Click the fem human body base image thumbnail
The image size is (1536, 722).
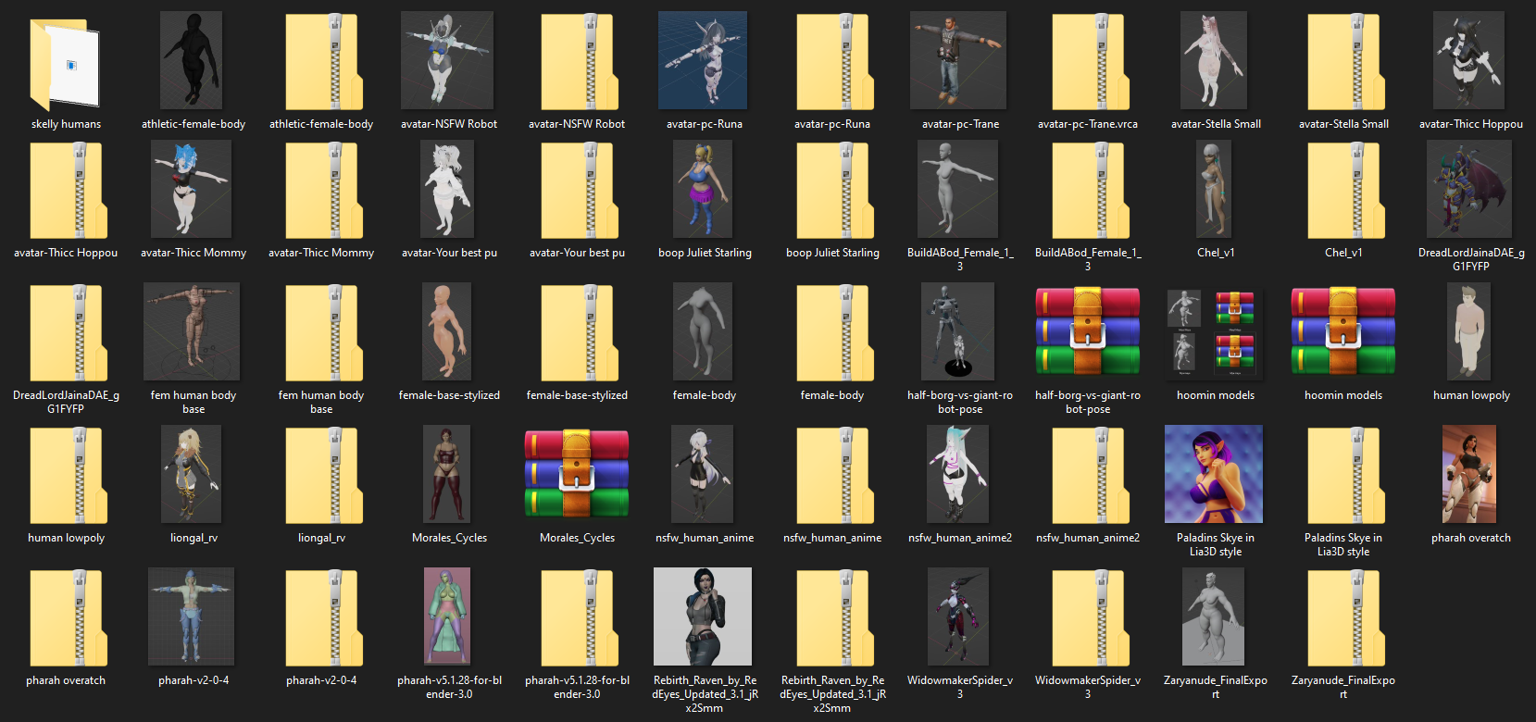point(192,331)
